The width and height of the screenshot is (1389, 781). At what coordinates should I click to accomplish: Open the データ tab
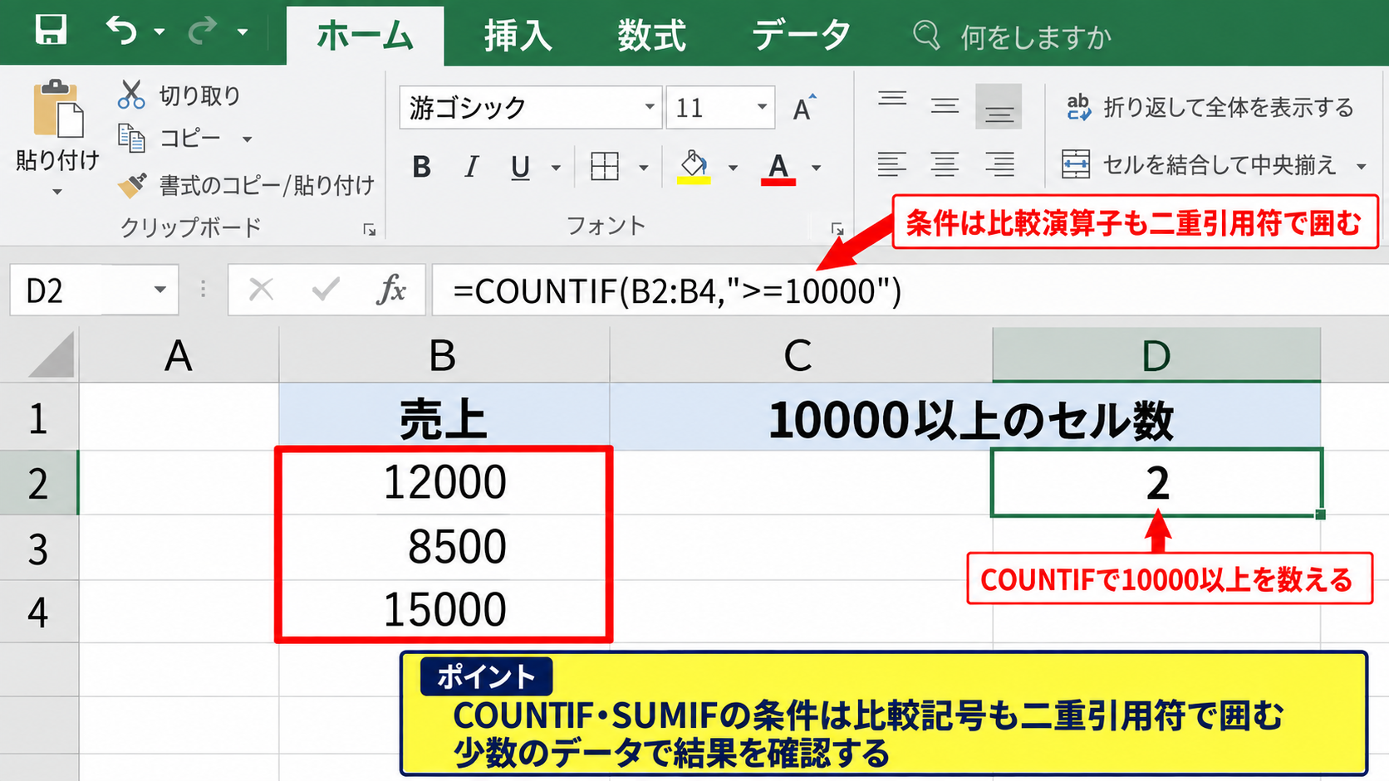801,37
